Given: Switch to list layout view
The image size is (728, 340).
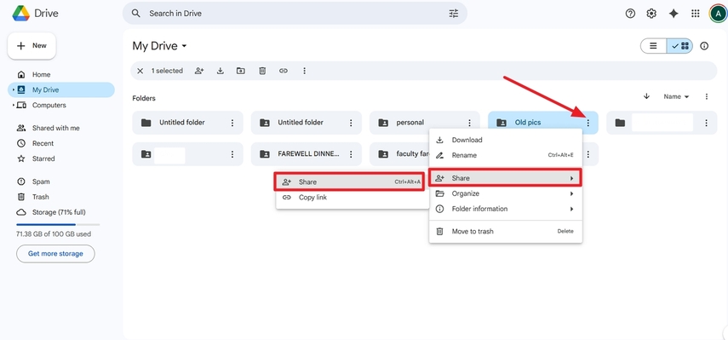Looking at the screenshot, I should [653, 46].
